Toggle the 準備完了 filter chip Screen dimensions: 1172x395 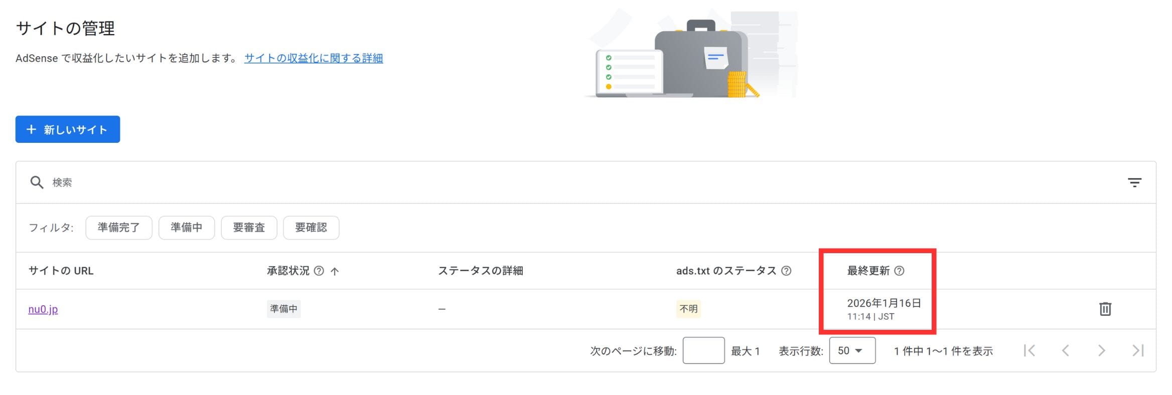(x=119, y=227)
